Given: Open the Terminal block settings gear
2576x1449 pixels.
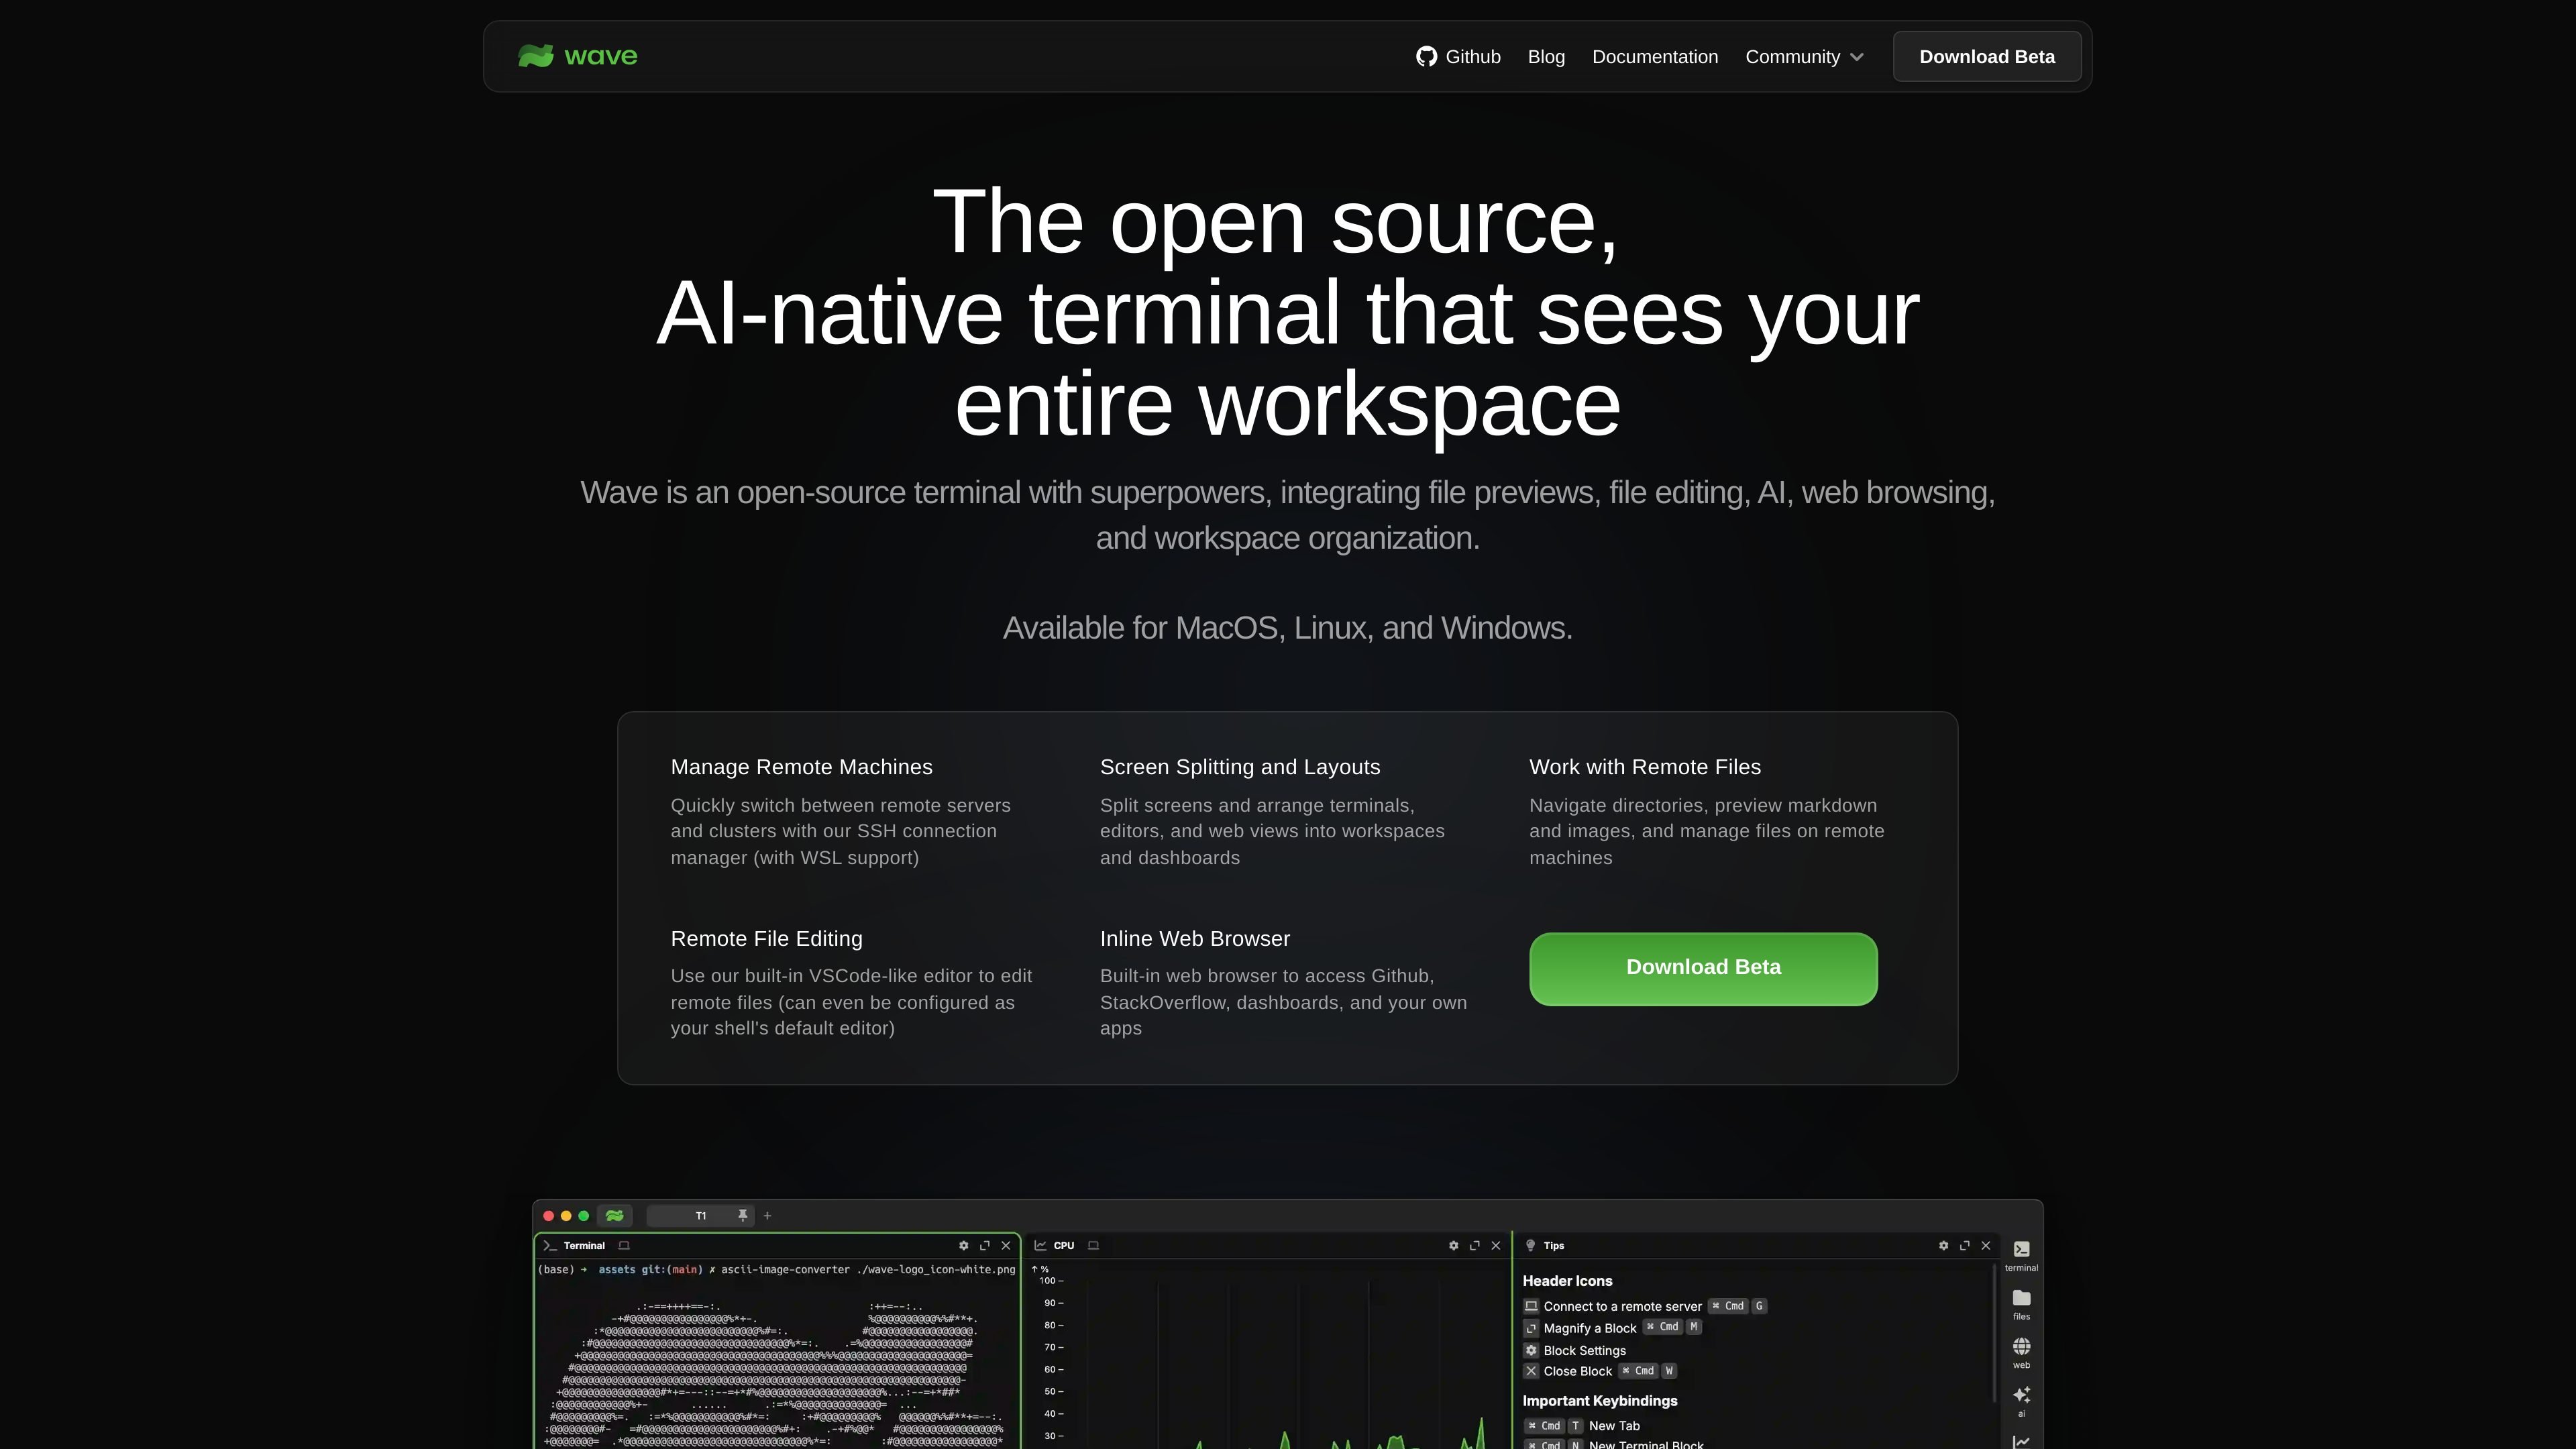Looking at the screenshot, I should 963,1245.
